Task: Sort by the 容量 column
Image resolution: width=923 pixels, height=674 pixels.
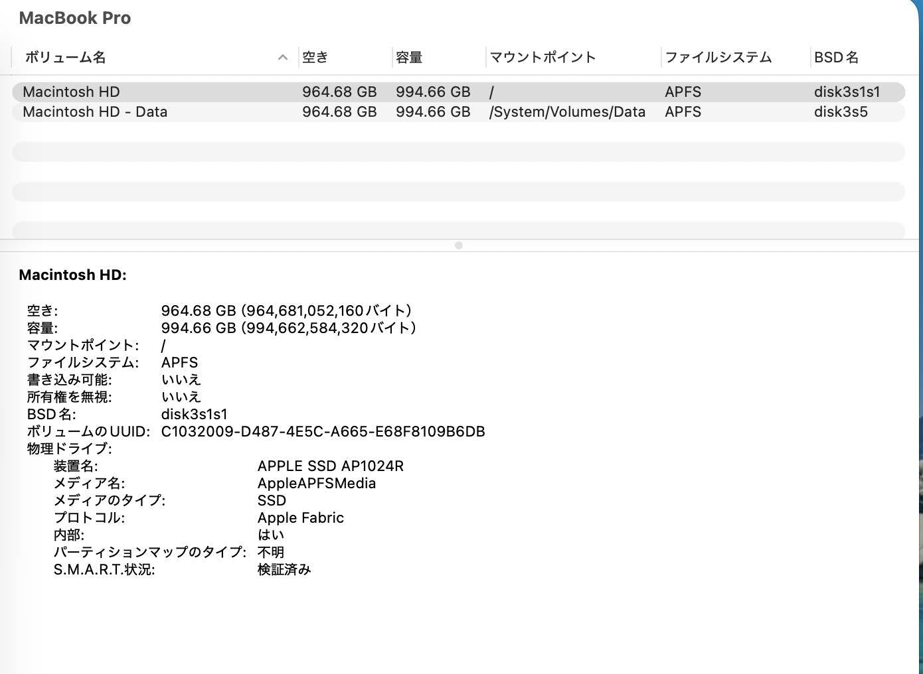Action: tap(408, 58)
